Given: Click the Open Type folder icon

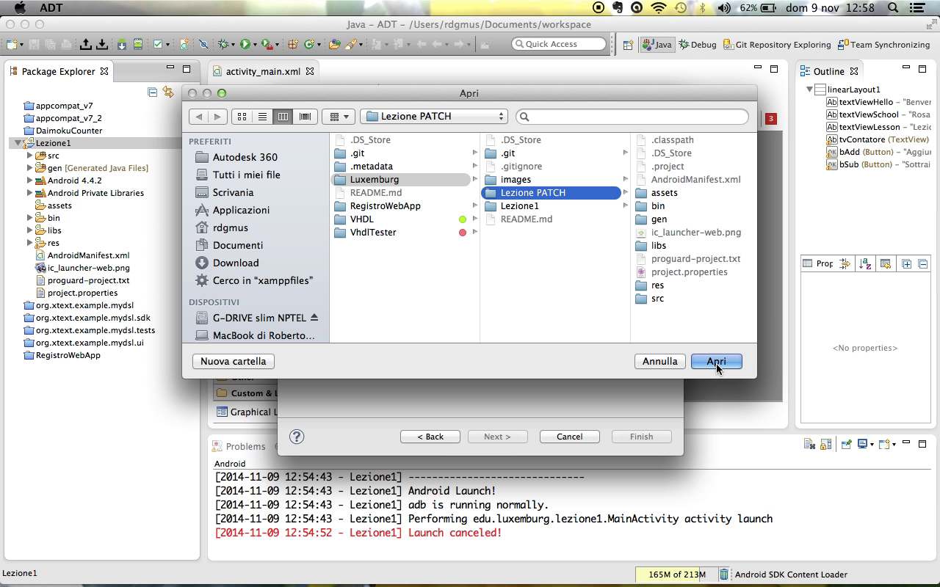Looking at the screenshot, I should click(335, 44).
